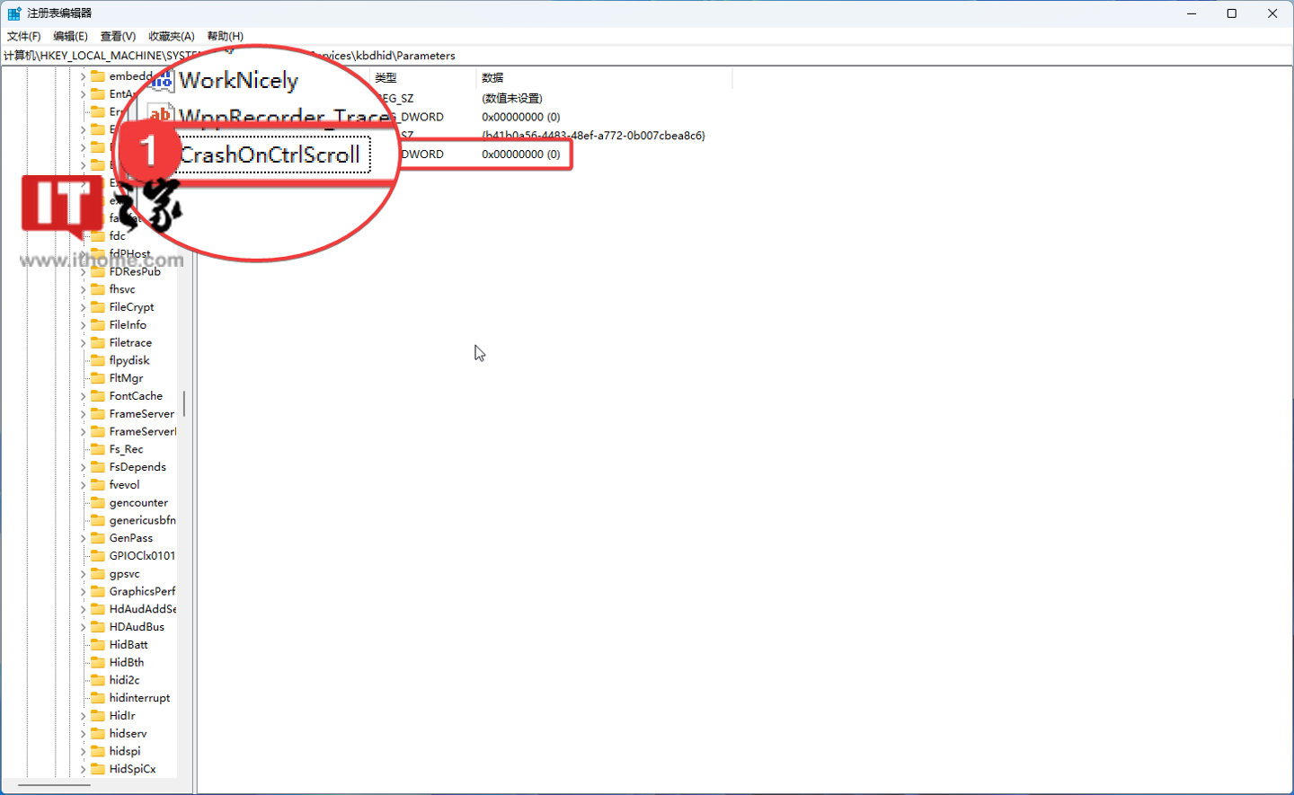Click the folder icon beside gencounter
Image resolution: width=1294 pixels, height=795 pixels.
pyautogui.click(x=98, y=503)
